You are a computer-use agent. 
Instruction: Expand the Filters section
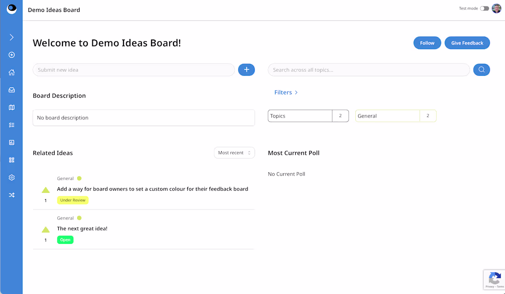click(x=286, y=92)
